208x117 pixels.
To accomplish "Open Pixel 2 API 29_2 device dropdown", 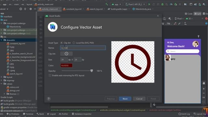I will [x=135, y=4].
